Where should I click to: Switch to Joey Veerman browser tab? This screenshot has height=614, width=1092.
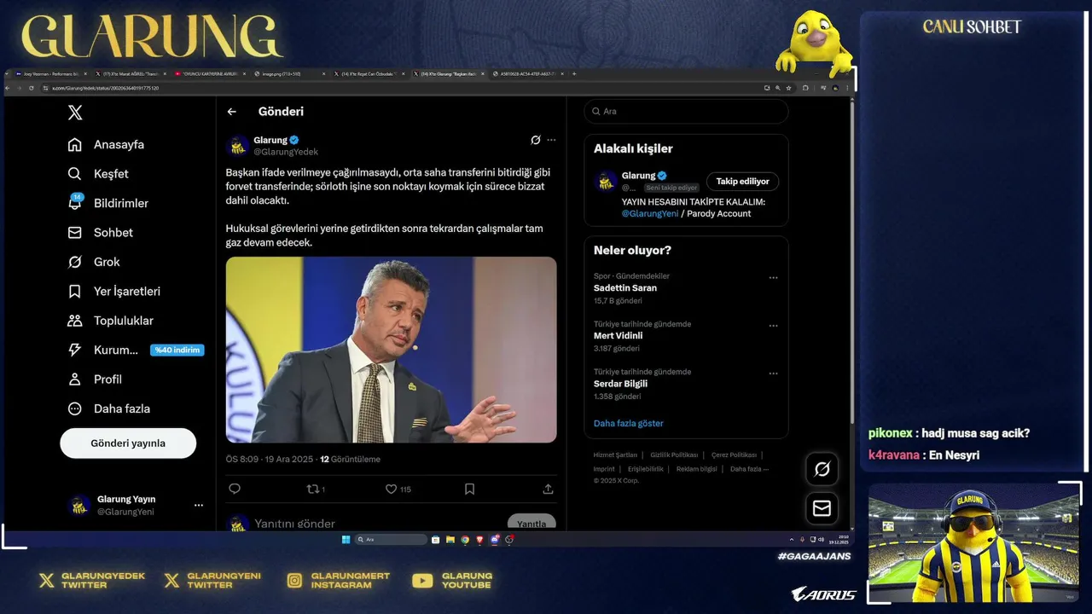click(x=51, y=74)
